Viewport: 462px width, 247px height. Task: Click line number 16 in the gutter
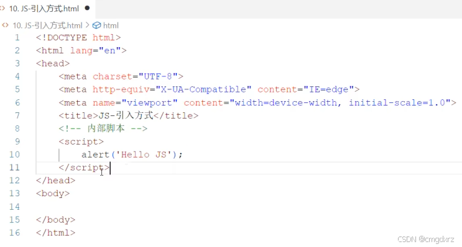(x=14, y=233)
